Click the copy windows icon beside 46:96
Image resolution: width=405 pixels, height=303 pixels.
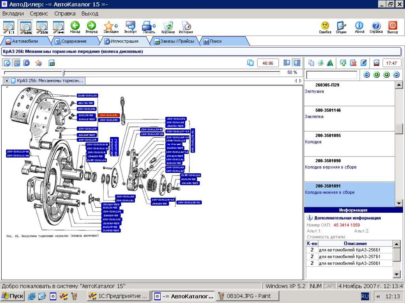(x=250, y=63)
